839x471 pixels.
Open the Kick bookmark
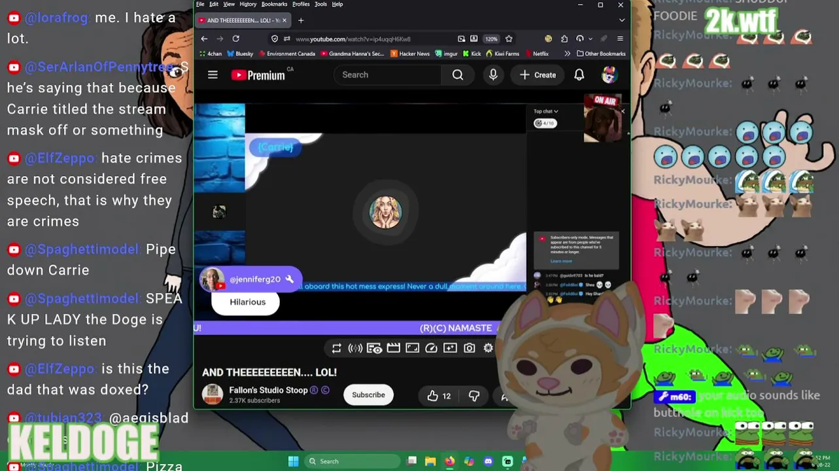coord(471,54)
